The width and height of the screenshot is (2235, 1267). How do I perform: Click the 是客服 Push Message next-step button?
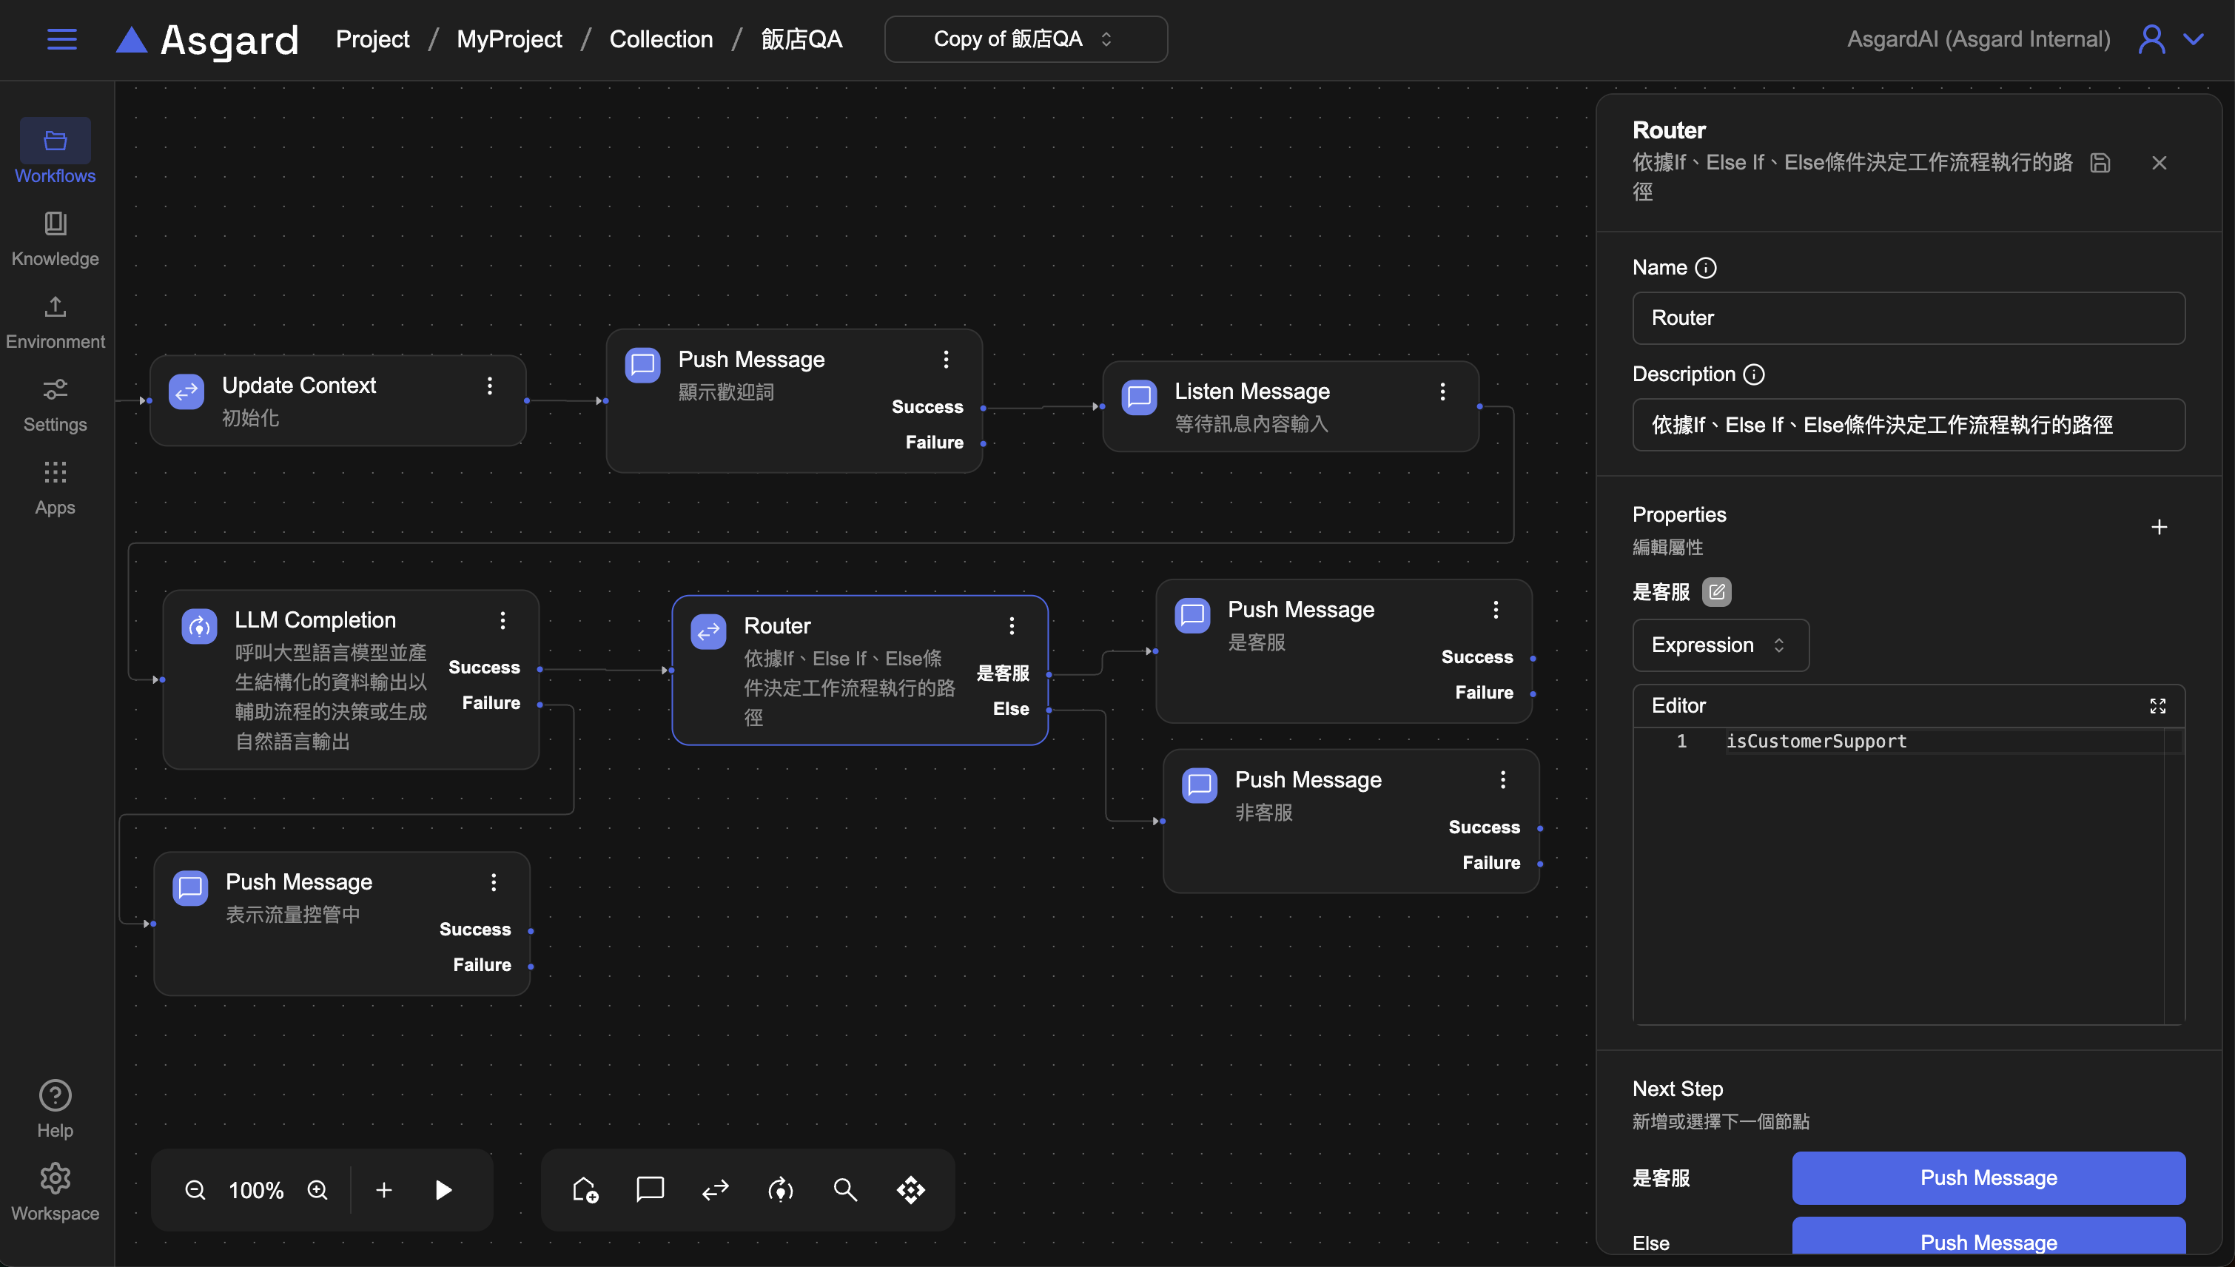pos(1988,1177)
